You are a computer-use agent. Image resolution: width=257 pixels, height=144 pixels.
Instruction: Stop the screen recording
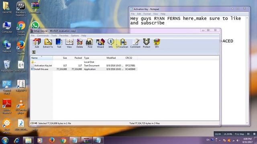pyautogui.click(x=254, y=134)
